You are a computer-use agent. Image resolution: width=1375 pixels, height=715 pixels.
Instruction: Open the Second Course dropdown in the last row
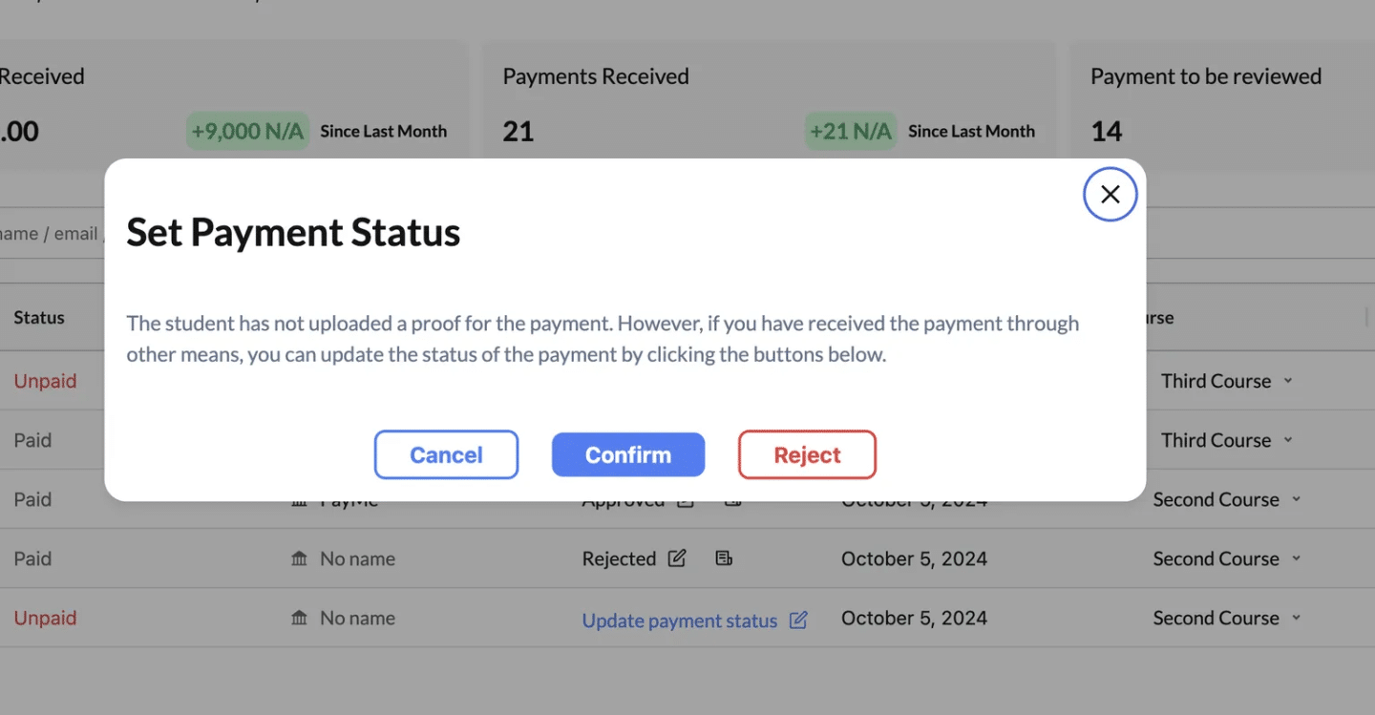pos(1227,618)
